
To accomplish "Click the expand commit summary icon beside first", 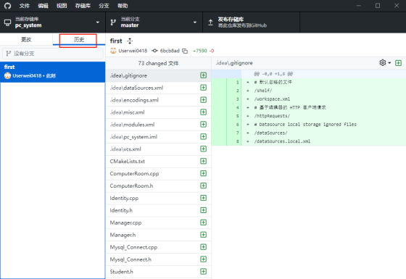I will click(x=130, y=41).
